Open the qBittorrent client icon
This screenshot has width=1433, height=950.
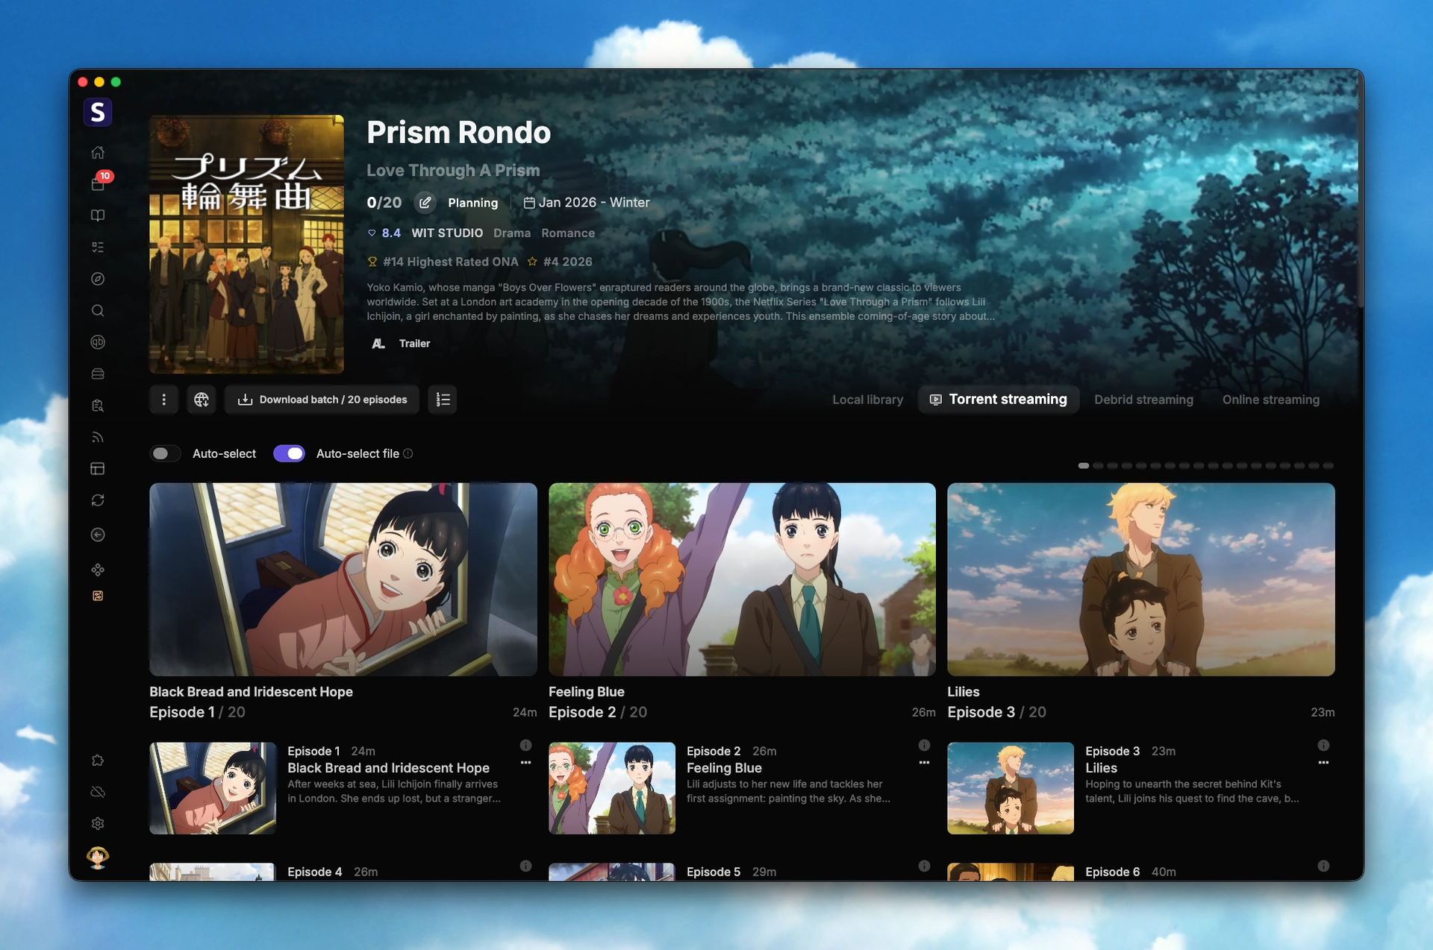pos(98,342)
